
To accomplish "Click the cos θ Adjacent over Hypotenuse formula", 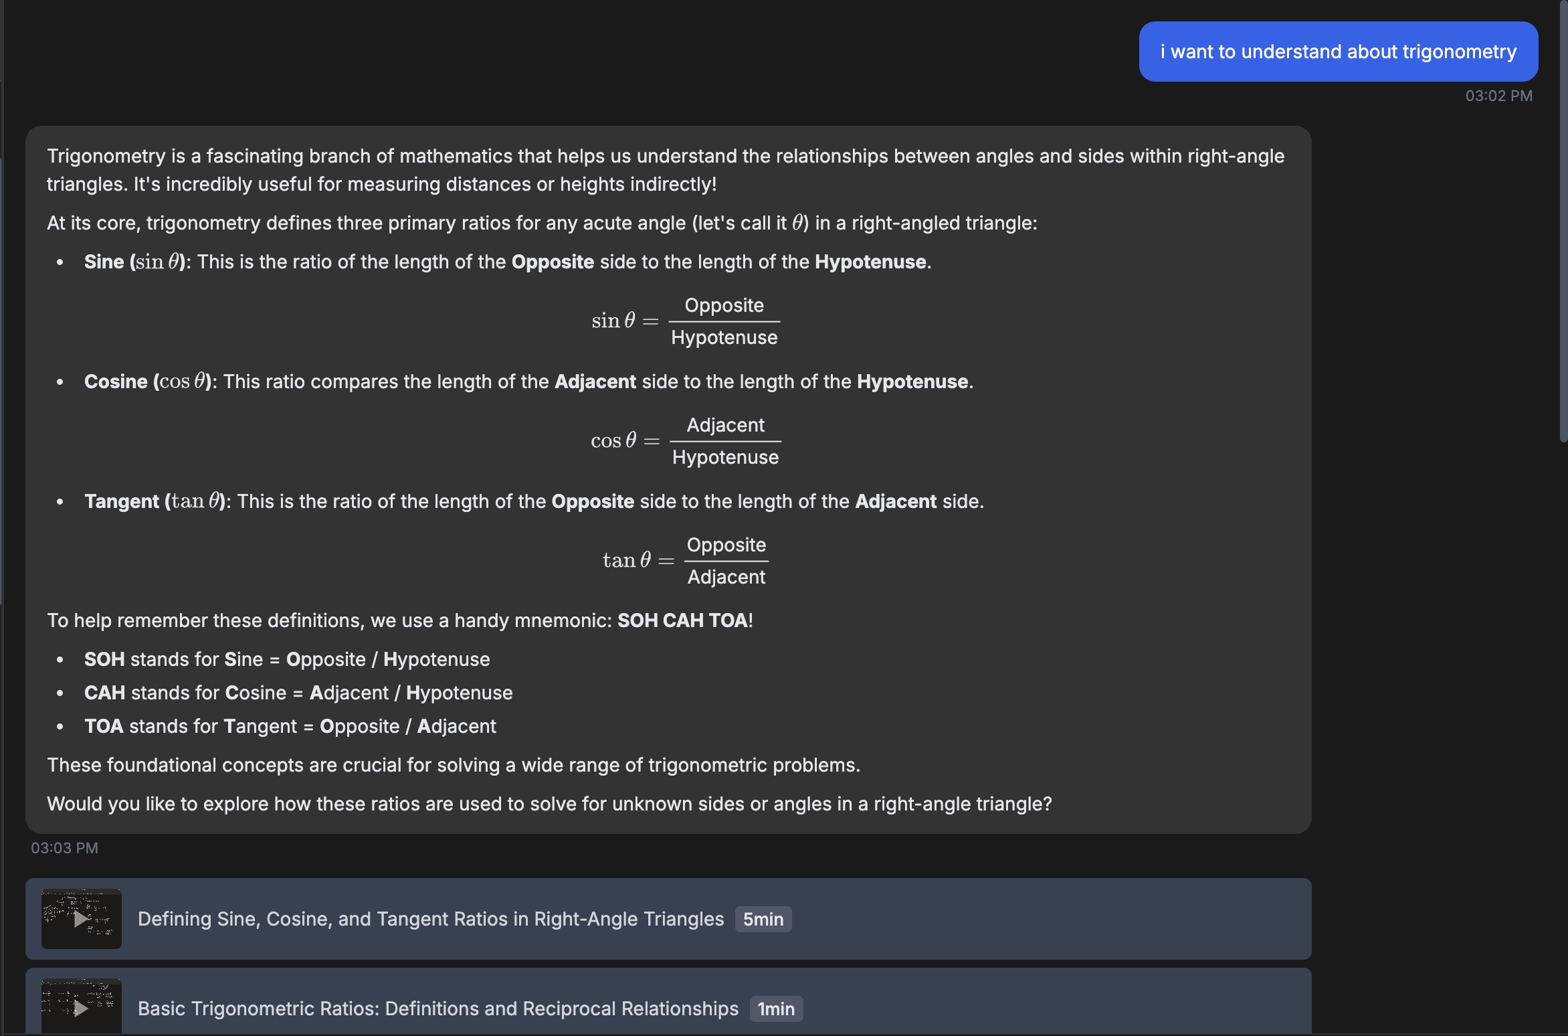I will 685,441.
